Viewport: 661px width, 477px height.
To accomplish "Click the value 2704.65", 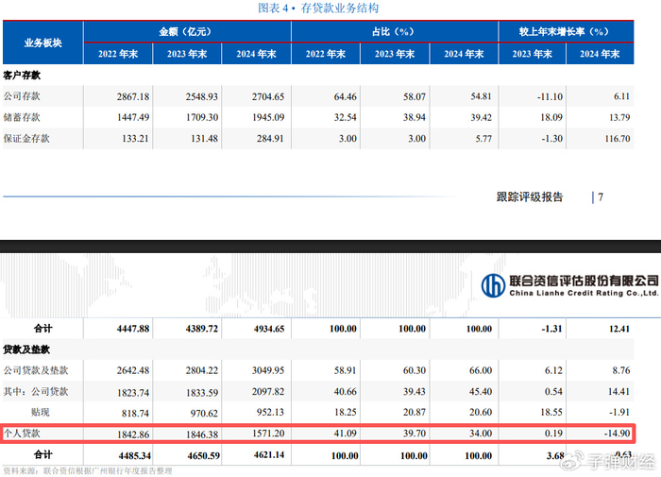I will tap(268, 96).
